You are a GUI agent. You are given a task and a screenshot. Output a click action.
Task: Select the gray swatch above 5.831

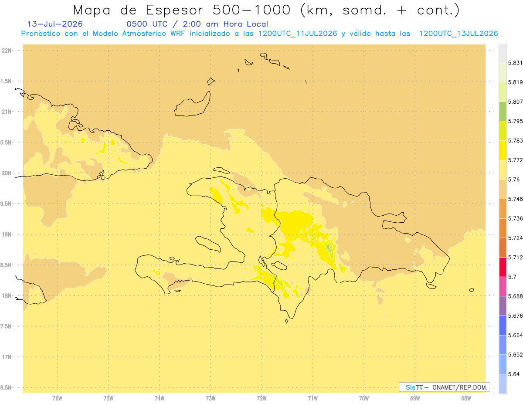[503, 53]
